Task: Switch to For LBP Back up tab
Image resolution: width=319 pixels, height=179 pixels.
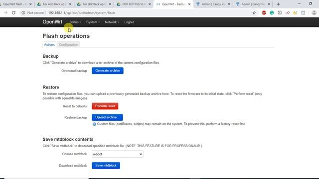Action: 93,4
